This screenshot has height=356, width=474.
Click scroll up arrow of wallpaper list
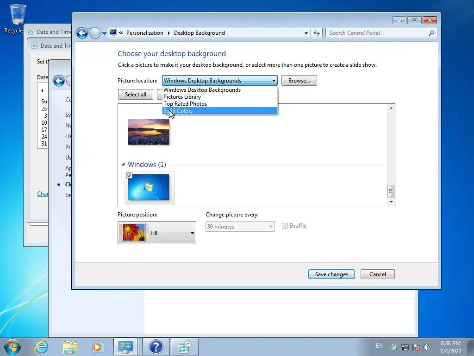pos(391,108)
